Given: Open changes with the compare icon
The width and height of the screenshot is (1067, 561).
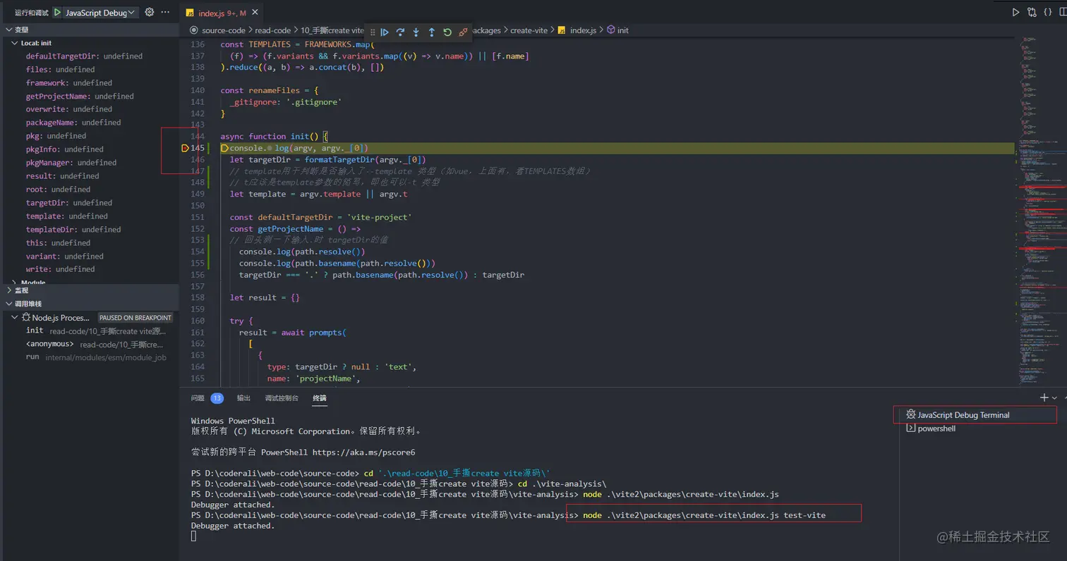Looking at the screenshot, I should click(x=1032, y=12).
